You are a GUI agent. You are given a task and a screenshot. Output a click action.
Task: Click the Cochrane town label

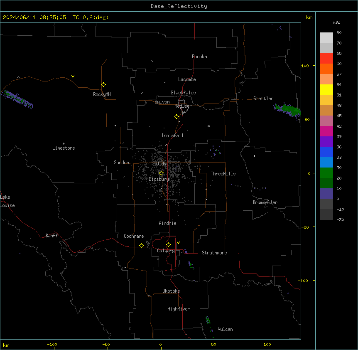134,236
